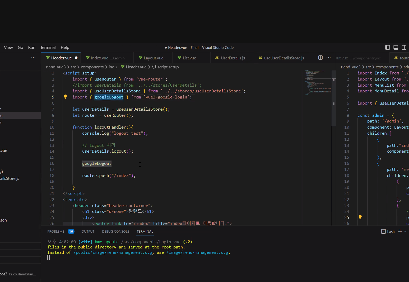Click useUserDetailsStore() call on line 7
This screenshot has width=409, height=282.
click(x=142, y=109)
